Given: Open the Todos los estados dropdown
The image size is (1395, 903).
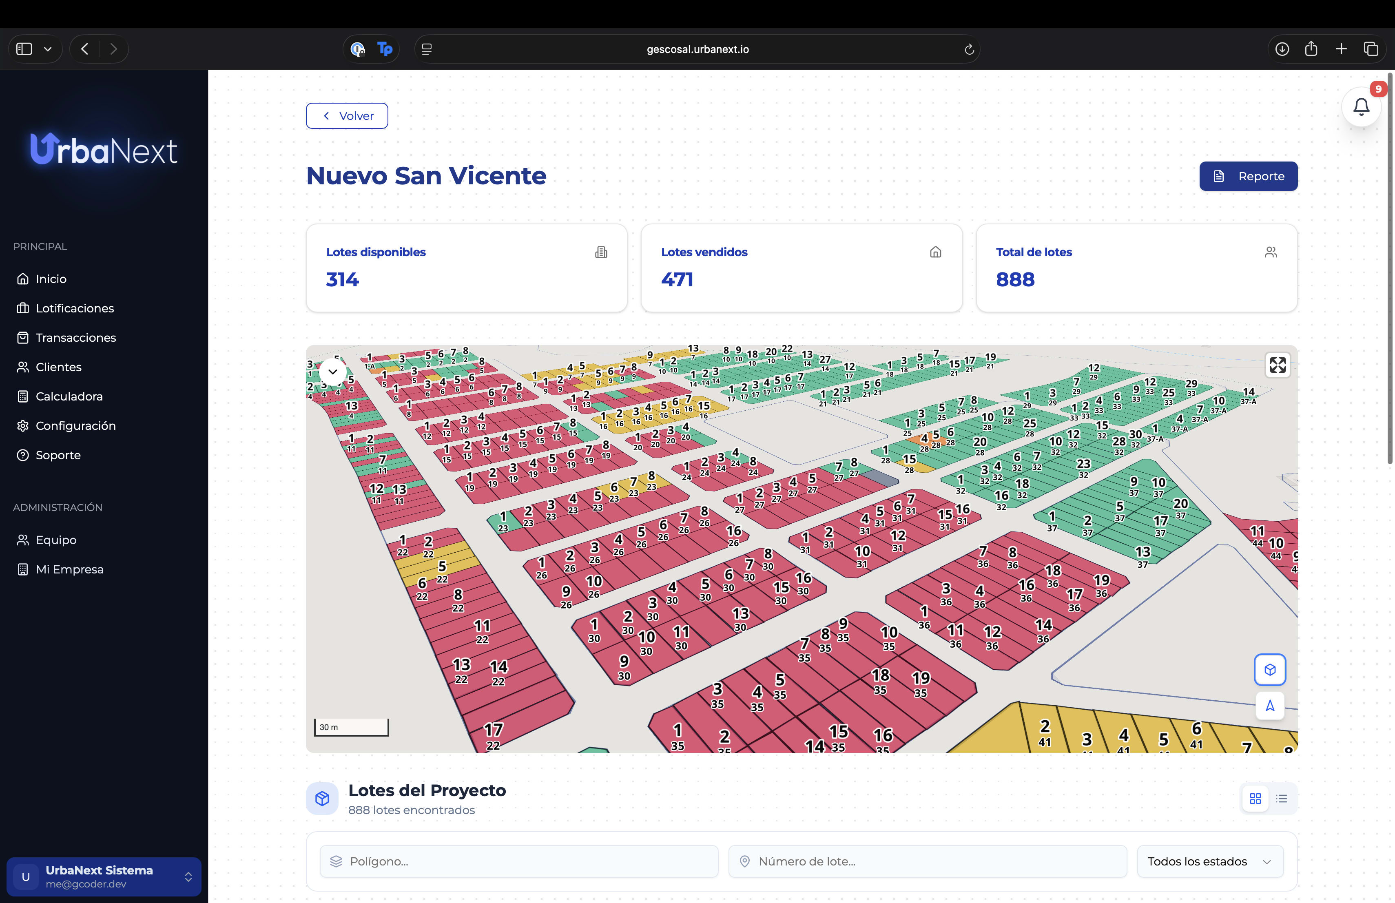Looking at the screenshot, I should (1210, 861).
